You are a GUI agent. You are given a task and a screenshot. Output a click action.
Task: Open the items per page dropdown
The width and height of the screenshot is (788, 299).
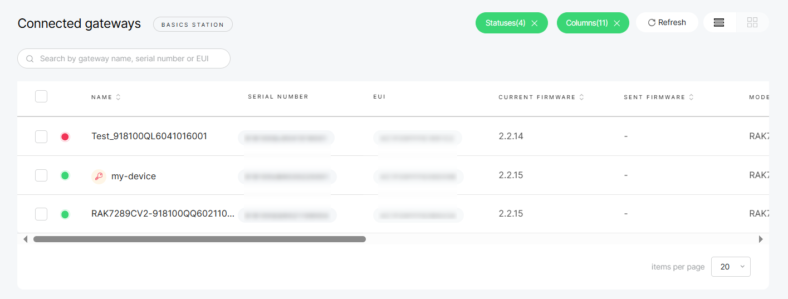click(x=731, y=267)
